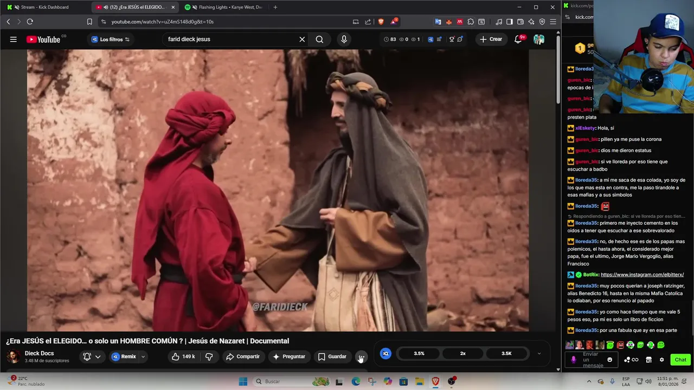Open Google Translate extension icon
Screen dimensions: 694x390
tap(438, 22)
